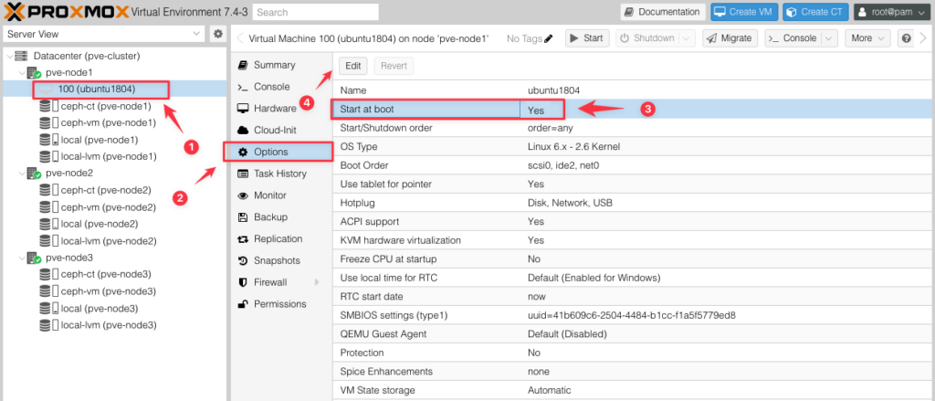Image resolution: width=935 pixels, height=401 pixels.
Task: Open the Console tab in side menu
Action: (279, 87)
